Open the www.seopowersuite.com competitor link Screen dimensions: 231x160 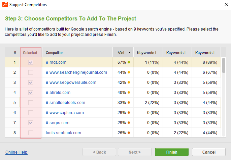73,83
